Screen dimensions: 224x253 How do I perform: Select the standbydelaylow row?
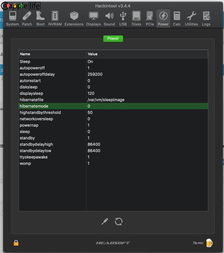point(113,151)
